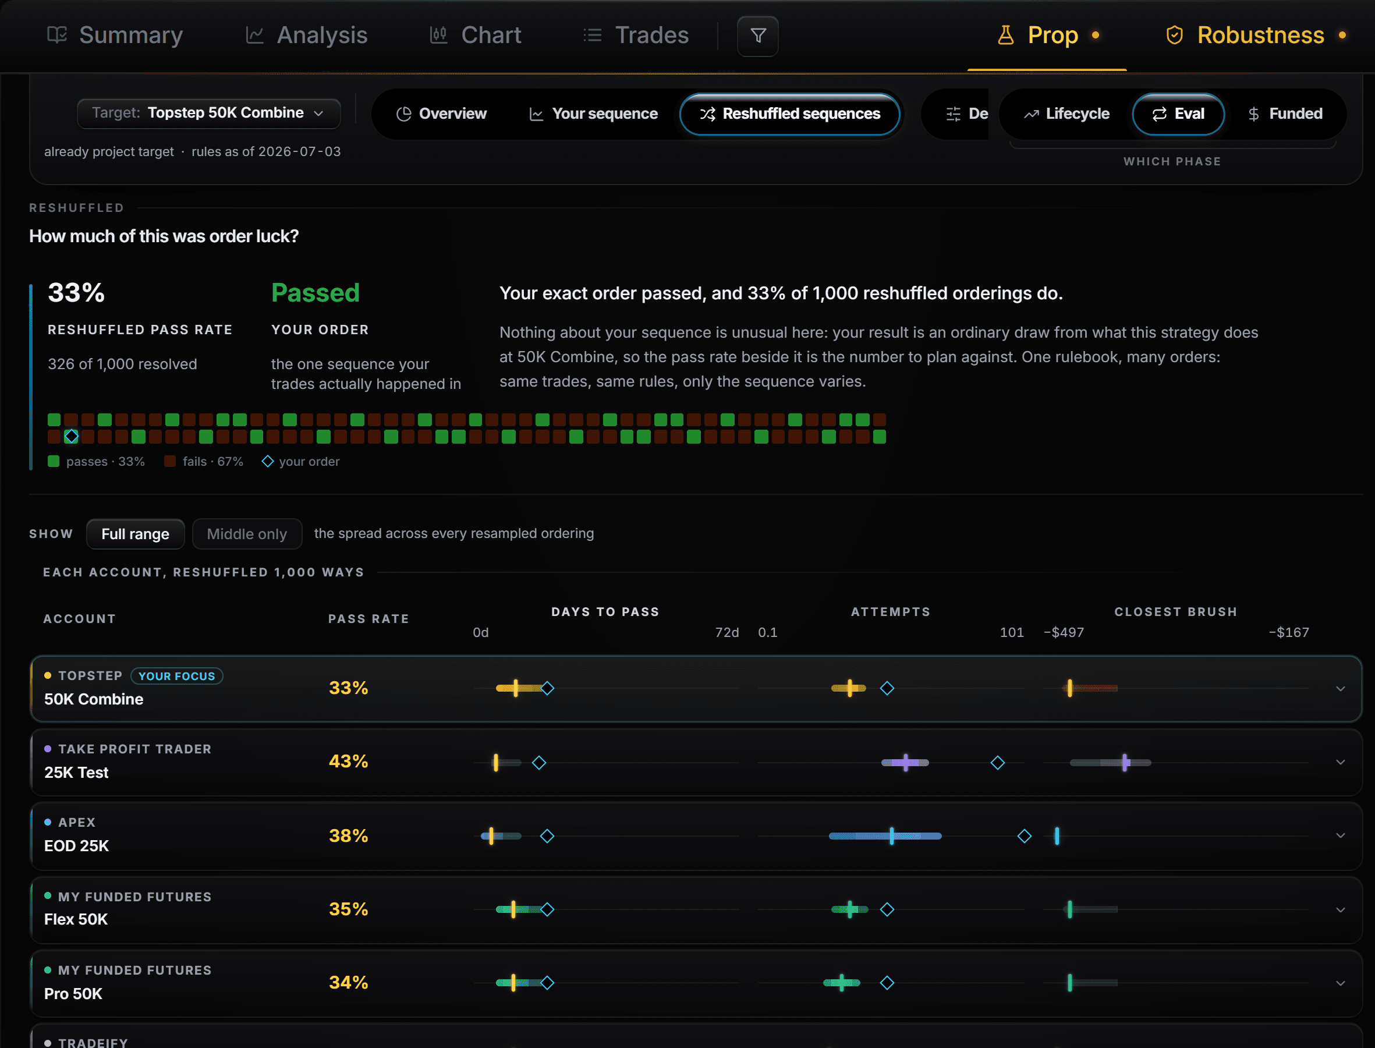The width and height of the screenshot is (1375, 1048).
Task: Open the Trades tab
Action: [x=636, y=35]
